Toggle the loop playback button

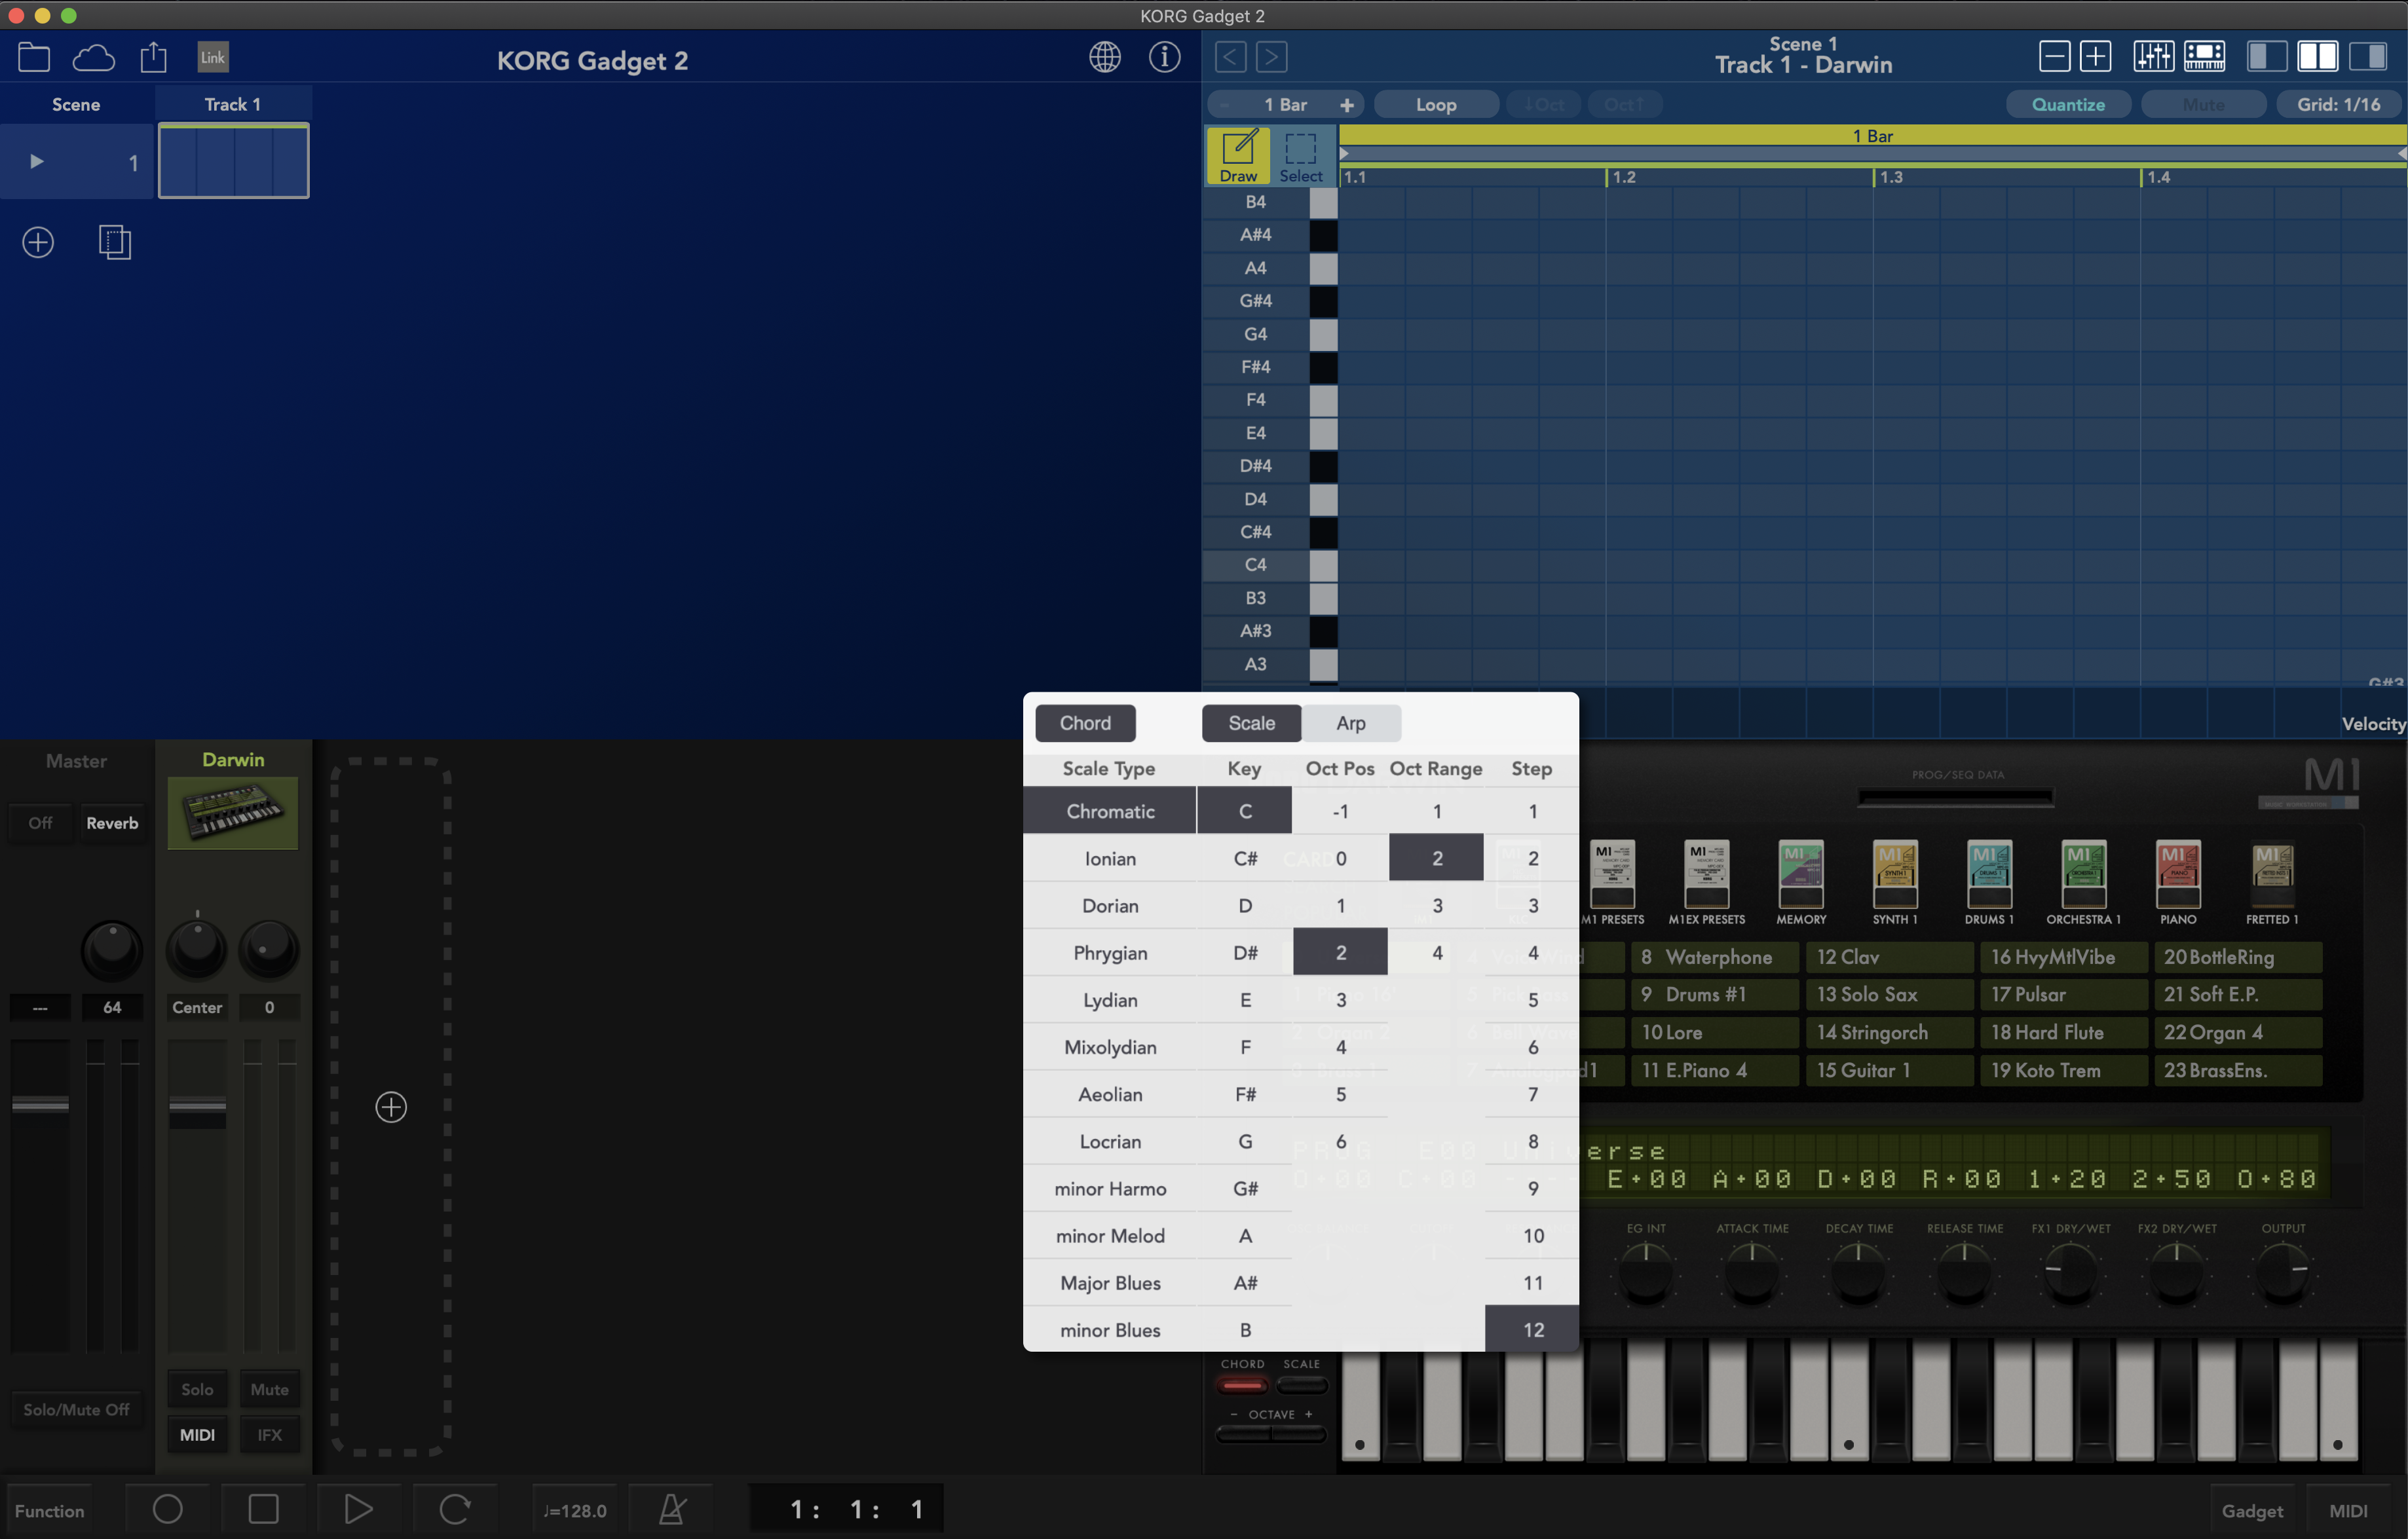point(455,1509)
